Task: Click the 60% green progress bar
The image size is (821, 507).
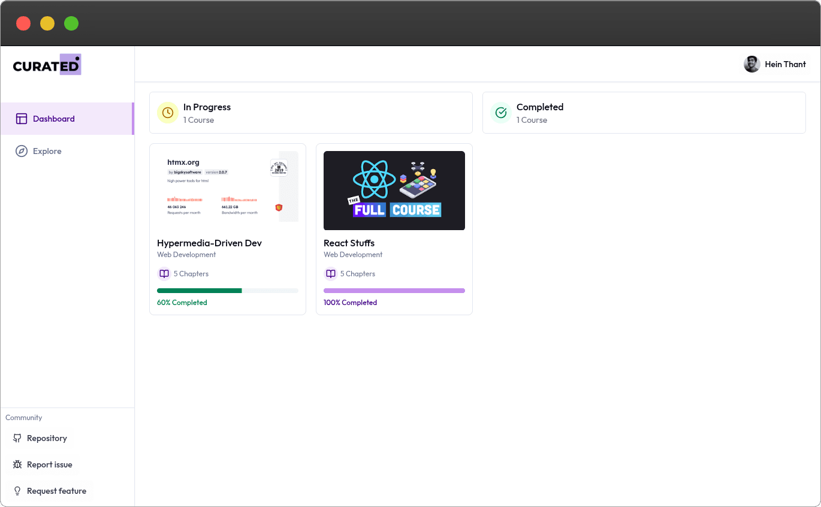Action: [200, 290]
